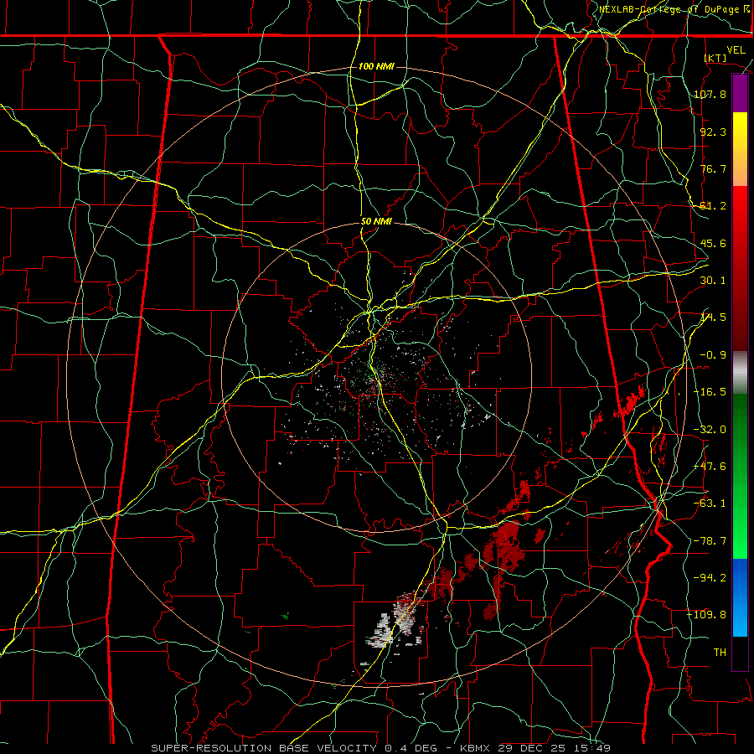Click the -78.7 scale value

tap(710, 541)
